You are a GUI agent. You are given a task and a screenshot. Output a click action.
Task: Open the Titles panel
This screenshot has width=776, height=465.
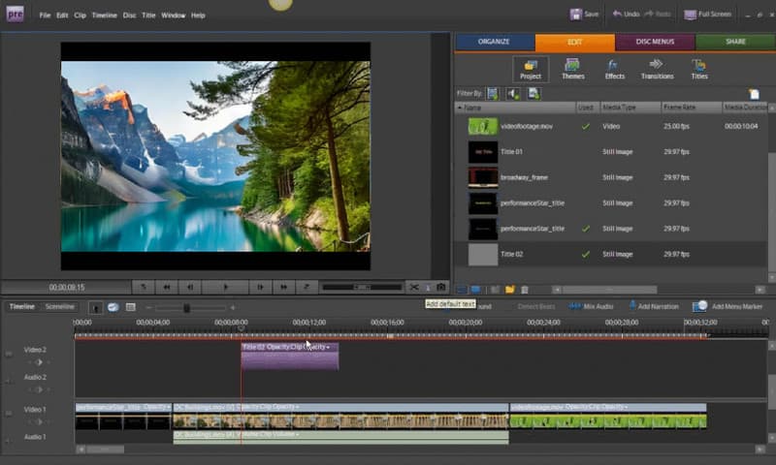(698, 69)
